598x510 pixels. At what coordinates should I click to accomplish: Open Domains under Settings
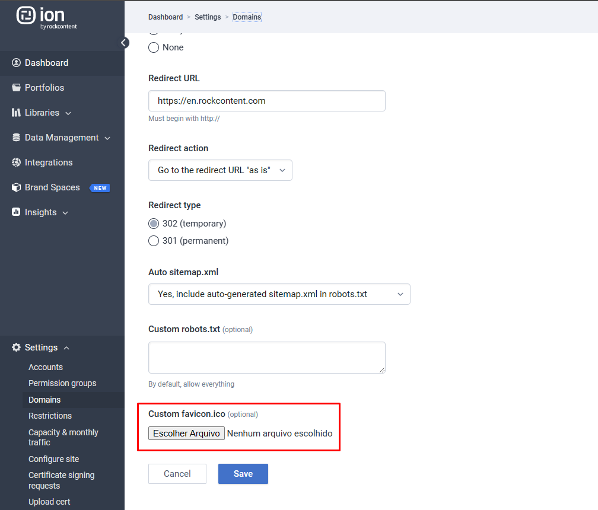(x=44, y=400)
